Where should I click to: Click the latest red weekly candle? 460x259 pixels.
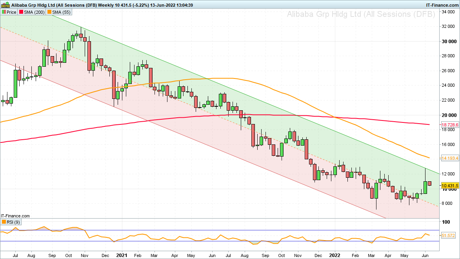429,184
